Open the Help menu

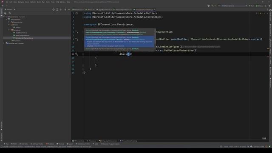[x=68, y=2]
